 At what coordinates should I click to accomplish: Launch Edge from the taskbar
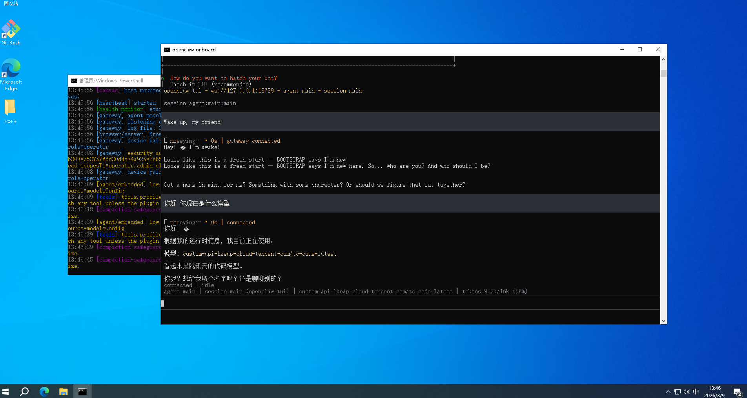pyautogui.click(x=44, y=391)
